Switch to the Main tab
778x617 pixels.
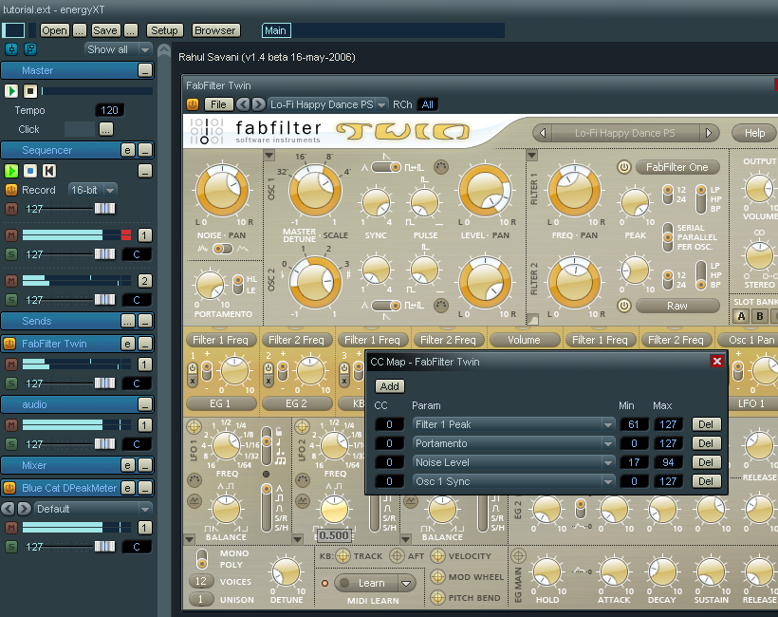point(276,30)
